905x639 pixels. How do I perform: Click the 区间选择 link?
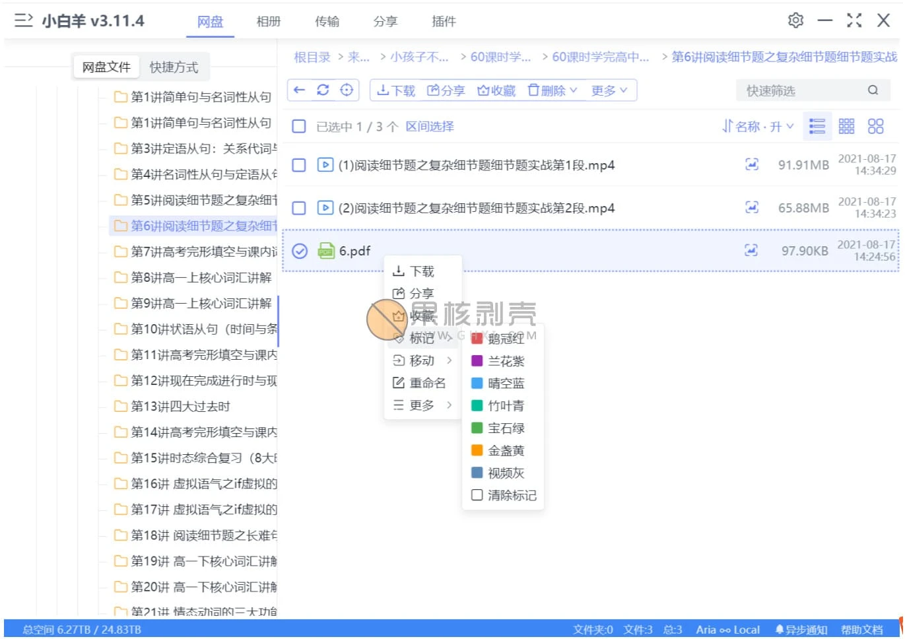430,126
